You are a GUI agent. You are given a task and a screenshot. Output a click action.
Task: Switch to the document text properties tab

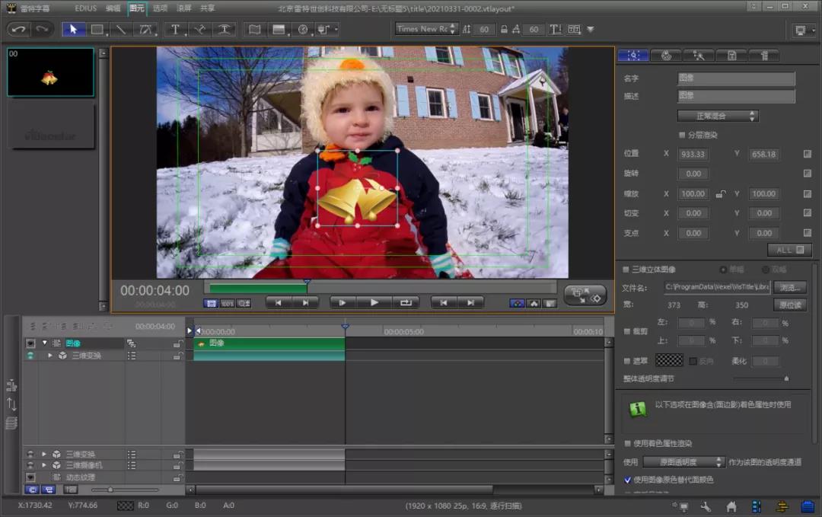point(732,55)
